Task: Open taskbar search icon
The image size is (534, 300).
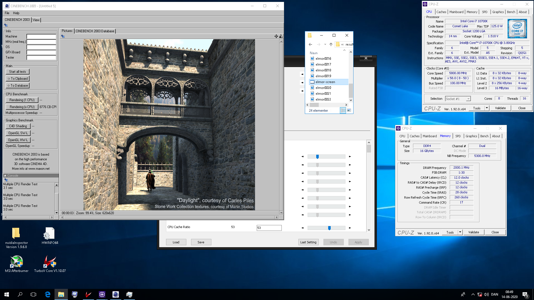Action: (x=20, y=294)
